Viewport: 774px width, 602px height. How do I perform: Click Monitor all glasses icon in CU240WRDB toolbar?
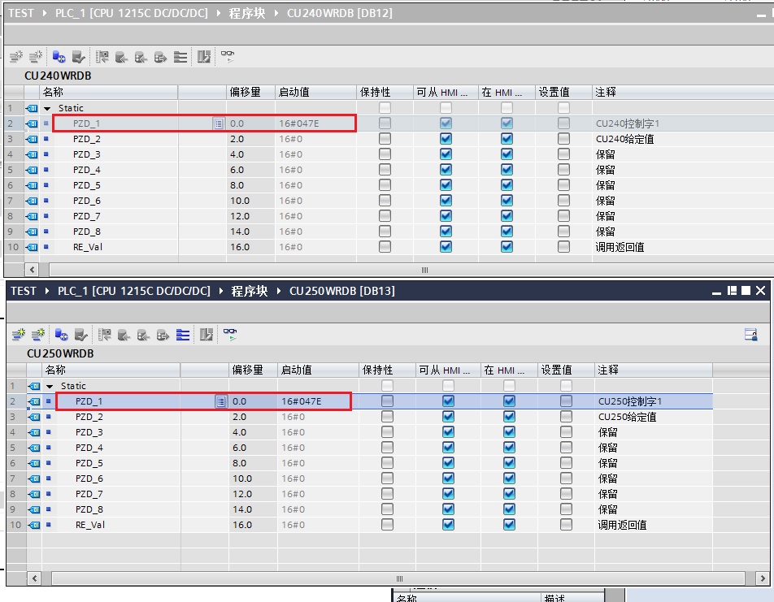click(228, 56)
